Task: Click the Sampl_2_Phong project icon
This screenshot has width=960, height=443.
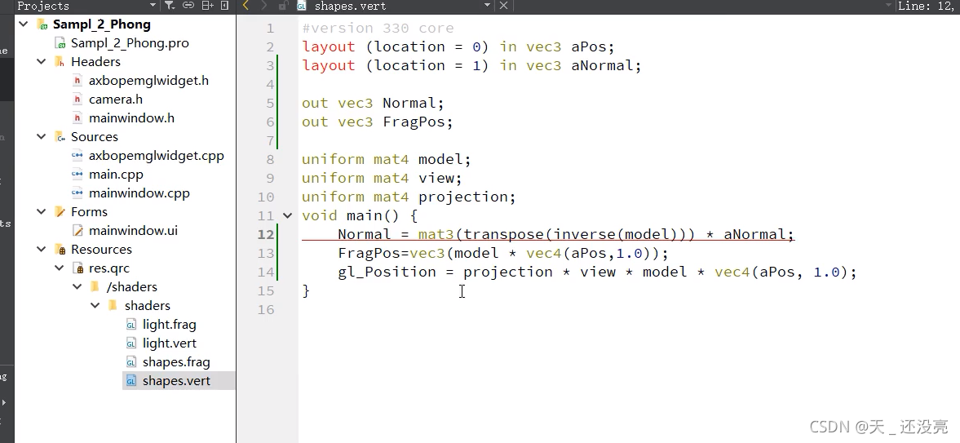Action: point(42,24)
